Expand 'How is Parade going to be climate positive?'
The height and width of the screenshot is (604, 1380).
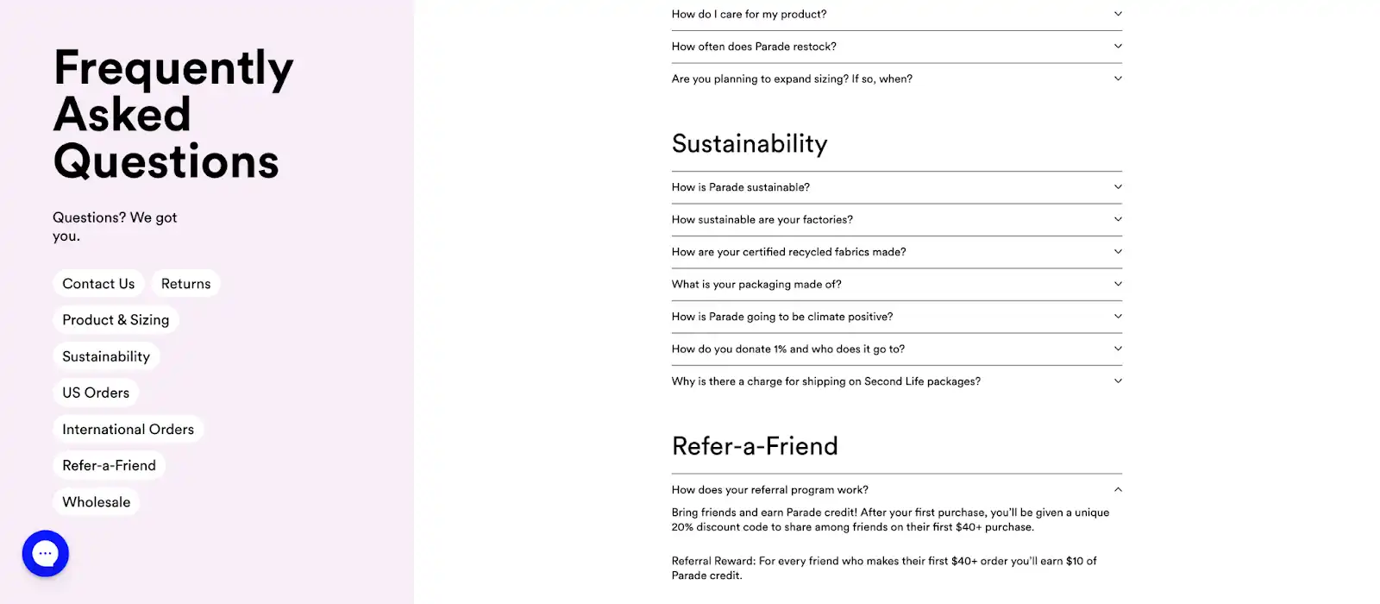(781, 317)
